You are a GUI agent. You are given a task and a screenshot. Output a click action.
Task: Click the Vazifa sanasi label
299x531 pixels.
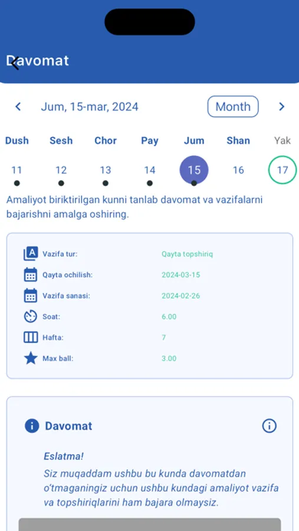click(x=66, y=296)
